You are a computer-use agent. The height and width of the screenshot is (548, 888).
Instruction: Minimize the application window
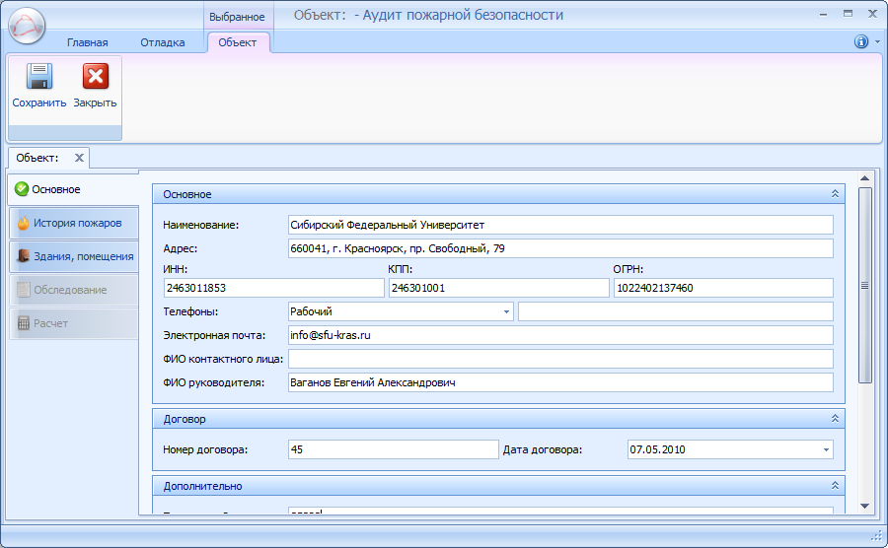823,14
